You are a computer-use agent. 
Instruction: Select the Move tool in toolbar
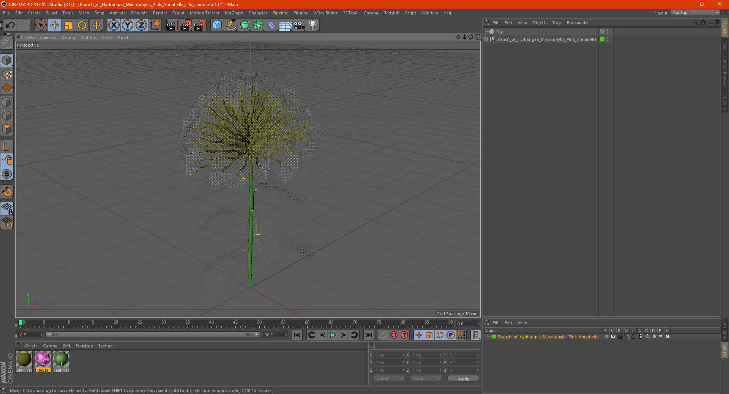(x=55, y=25)
